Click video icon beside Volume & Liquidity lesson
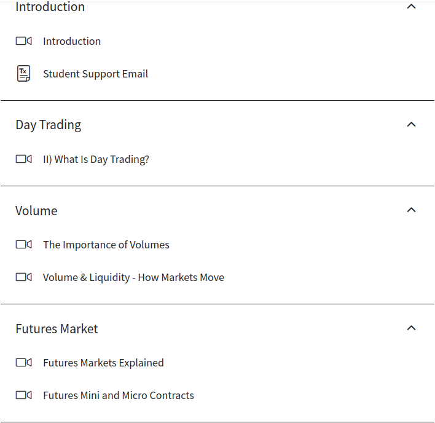The height and width of the screenshot is (423, 435). pyautogui.click(x=23, y=277)
